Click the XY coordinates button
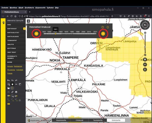 click(x=145, y=65)
